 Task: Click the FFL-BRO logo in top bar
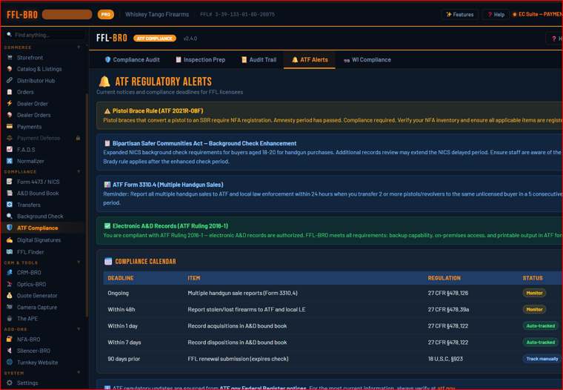pyautogui.click(x=22, y=14)
